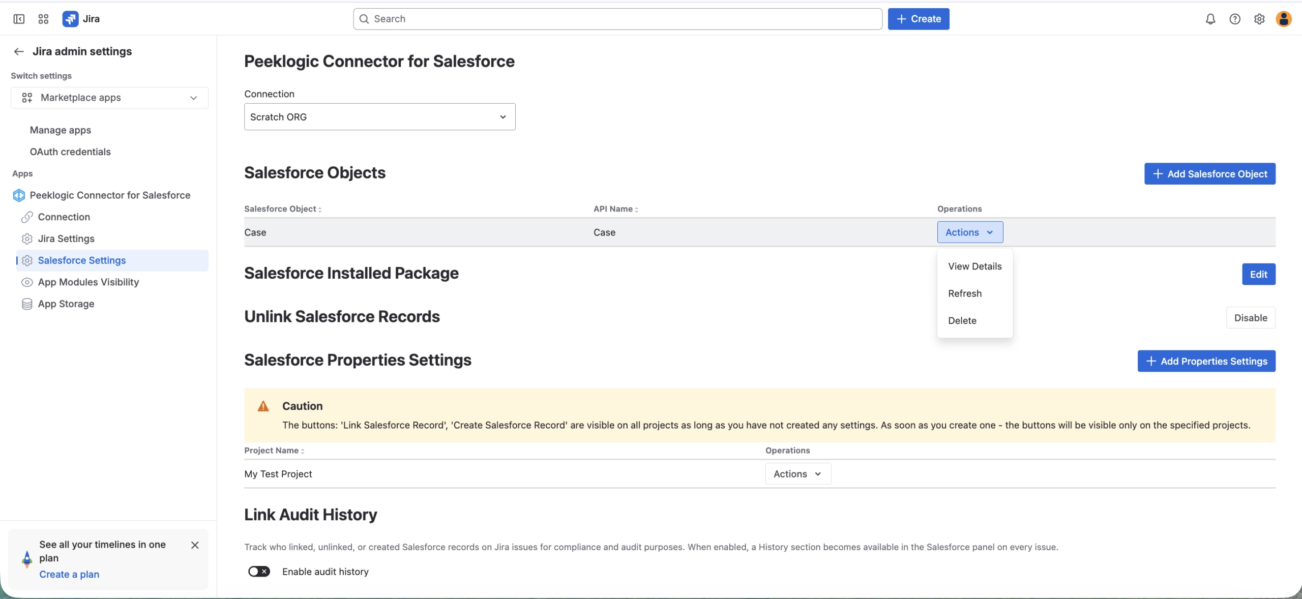This screenshot has height=599, width=1302.
Task: Click Add Salesforce Object button
Action: tap(1210, 174)
